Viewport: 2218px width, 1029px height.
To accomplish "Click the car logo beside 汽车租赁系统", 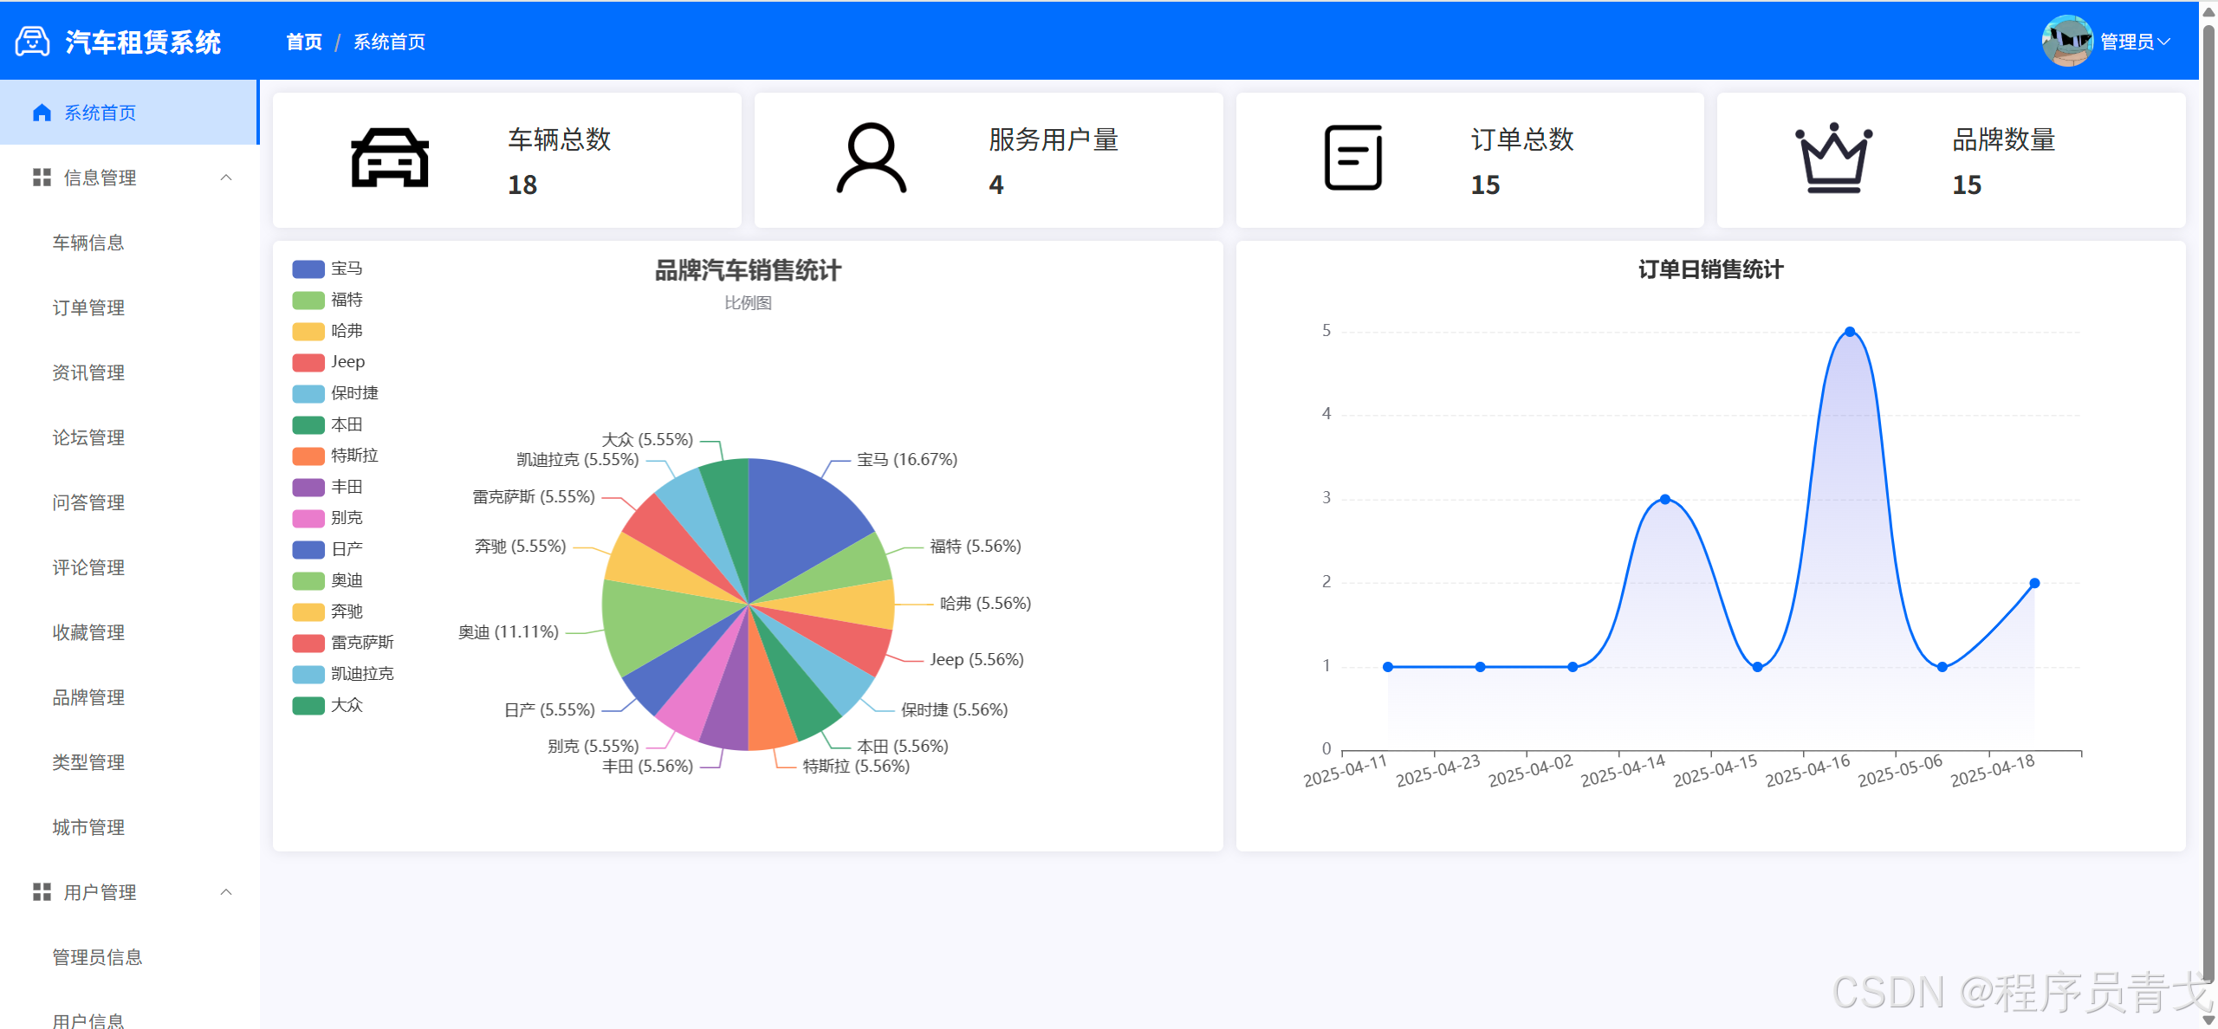I will 32,41.
